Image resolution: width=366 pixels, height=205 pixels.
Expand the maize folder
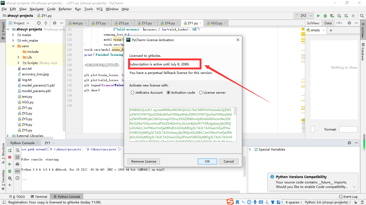click(x=13, y=35)
